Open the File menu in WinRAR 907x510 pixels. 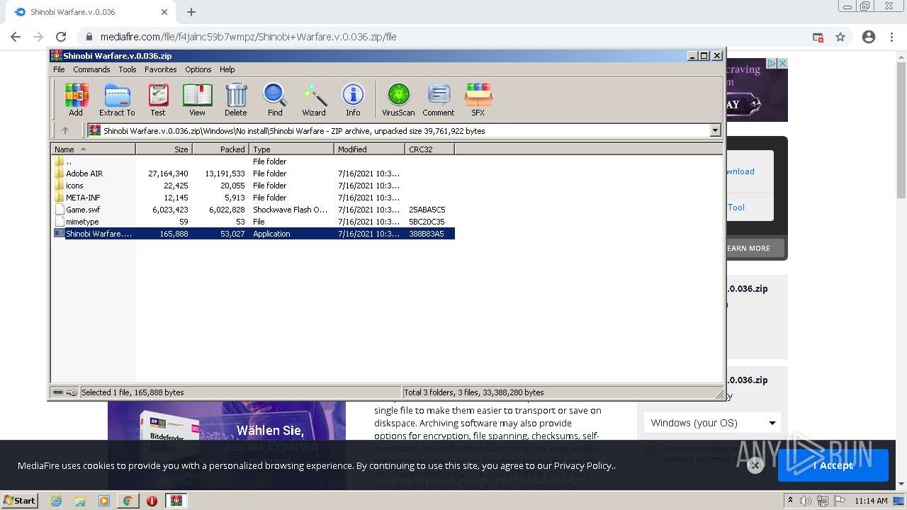[x=59, y=69]
